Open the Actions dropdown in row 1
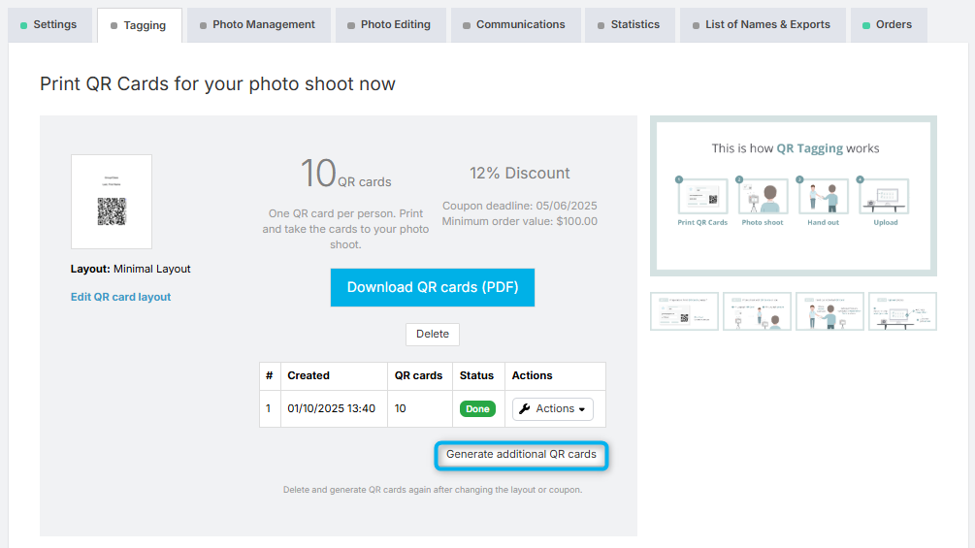This screenshot has width=975, height=548. point(552,409)
